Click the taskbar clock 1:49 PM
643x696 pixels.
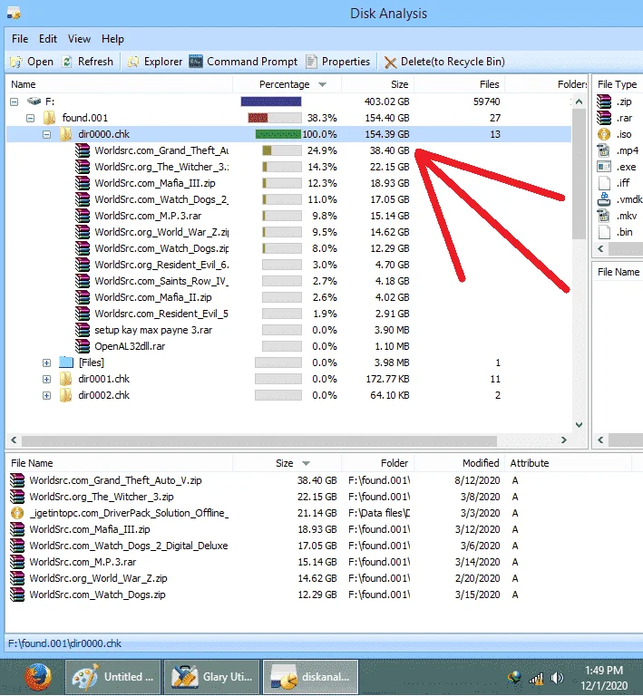(604, 671)
